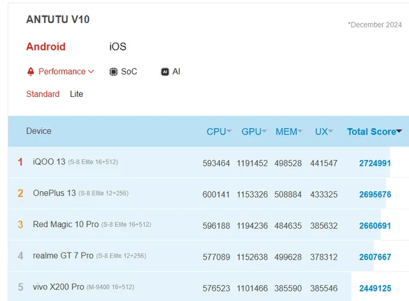This screenshot has height=301, width=409.
Task: Click iQOO 13 MEM score 498528
Action: pos(288,163)
